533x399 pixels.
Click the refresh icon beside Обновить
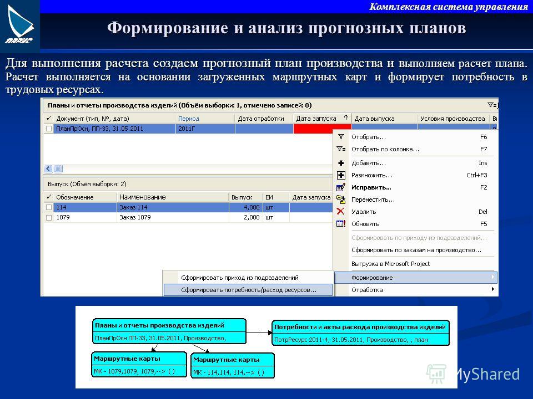point(340,224)
